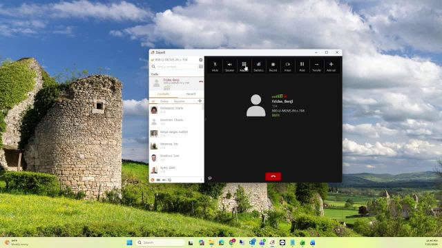Screen dimensions: 442x248
Task: Open Windows Start menu
Action: pos(129,242)
